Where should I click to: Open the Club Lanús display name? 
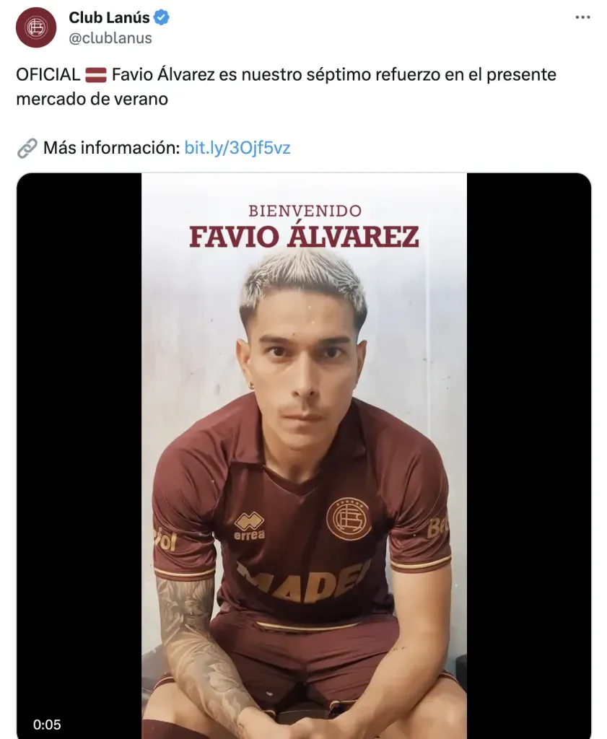(109, 17)
